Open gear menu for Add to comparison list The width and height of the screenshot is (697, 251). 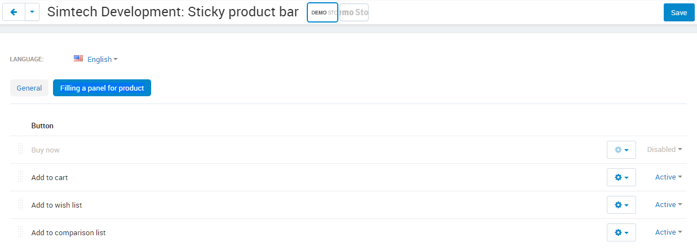coord(621,232)
